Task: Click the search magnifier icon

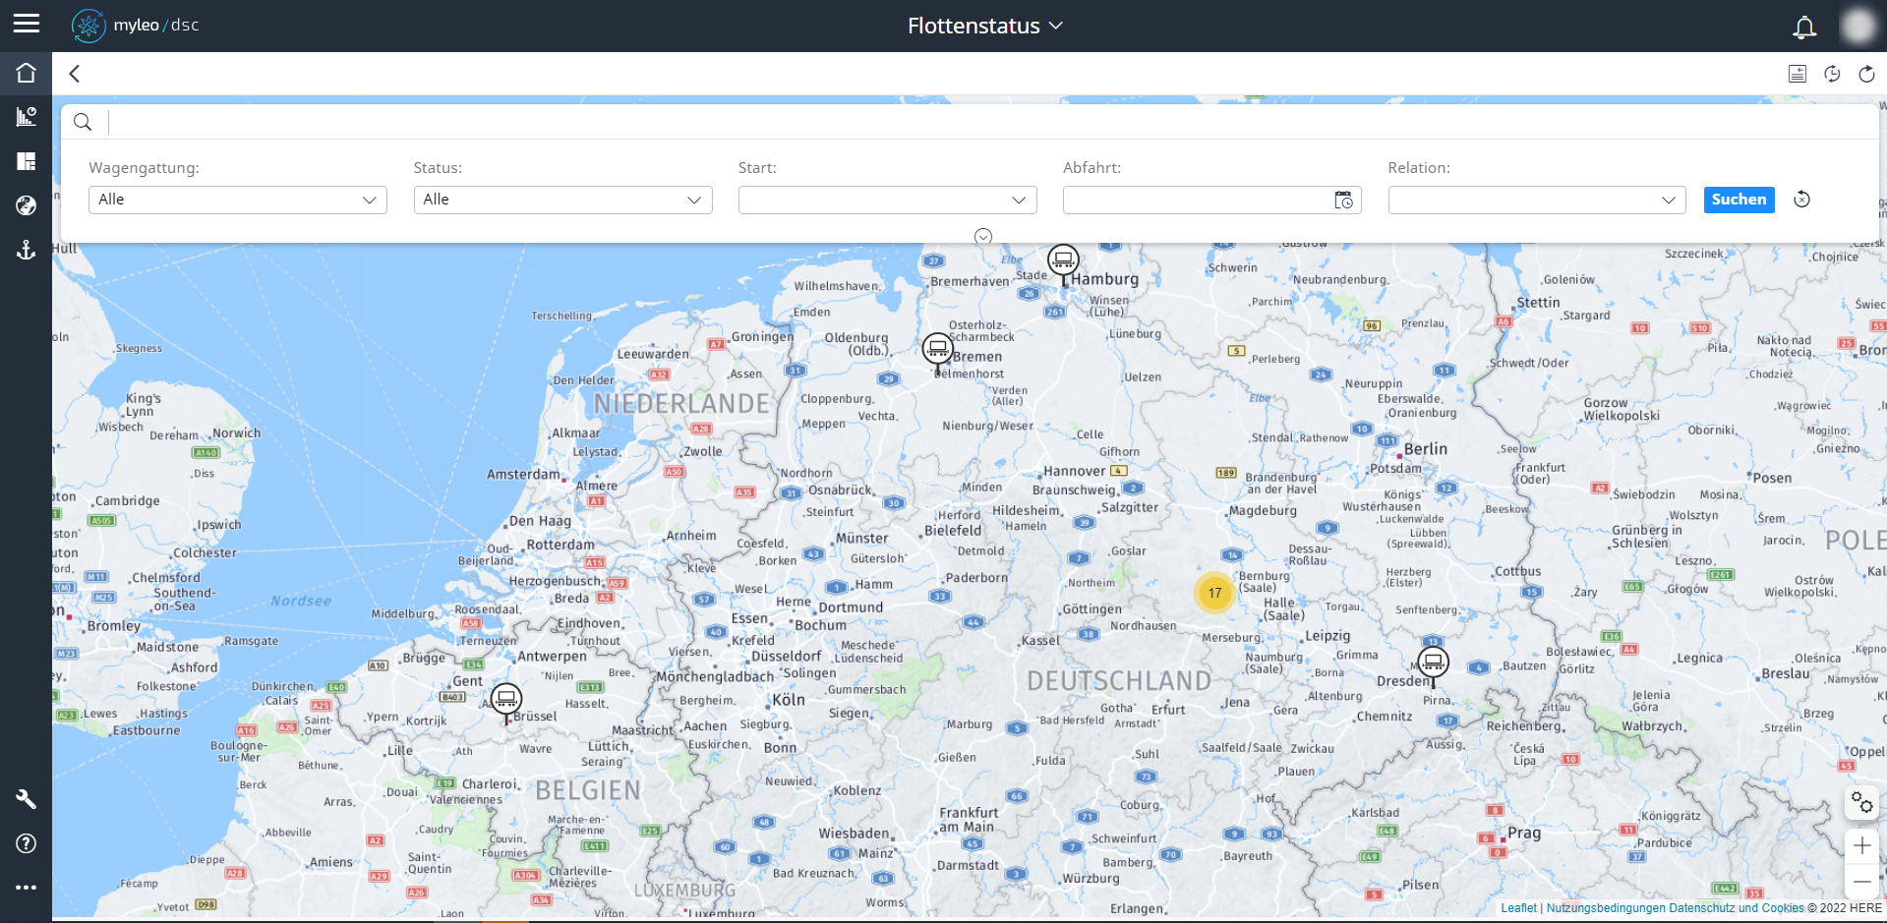Action: [x=84, y=122]
